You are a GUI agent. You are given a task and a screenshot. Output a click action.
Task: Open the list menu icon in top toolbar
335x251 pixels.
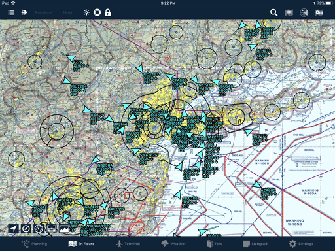pyautogui.click(x=11, y=12)
